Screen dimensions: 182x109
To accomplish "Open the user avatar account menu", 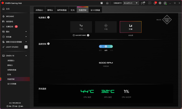I will 165,3.
